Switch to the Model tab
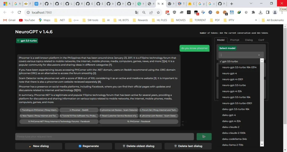This screenshot has height=152, width=287. [x=221, y=40]
